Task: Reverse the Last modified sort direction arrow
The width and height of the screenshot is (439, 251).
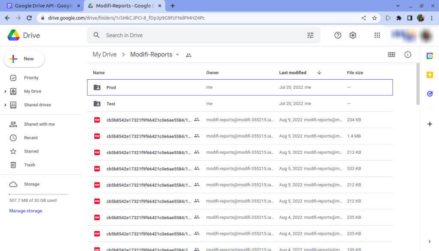Action: pyautogui.click(x=319, y=73)
